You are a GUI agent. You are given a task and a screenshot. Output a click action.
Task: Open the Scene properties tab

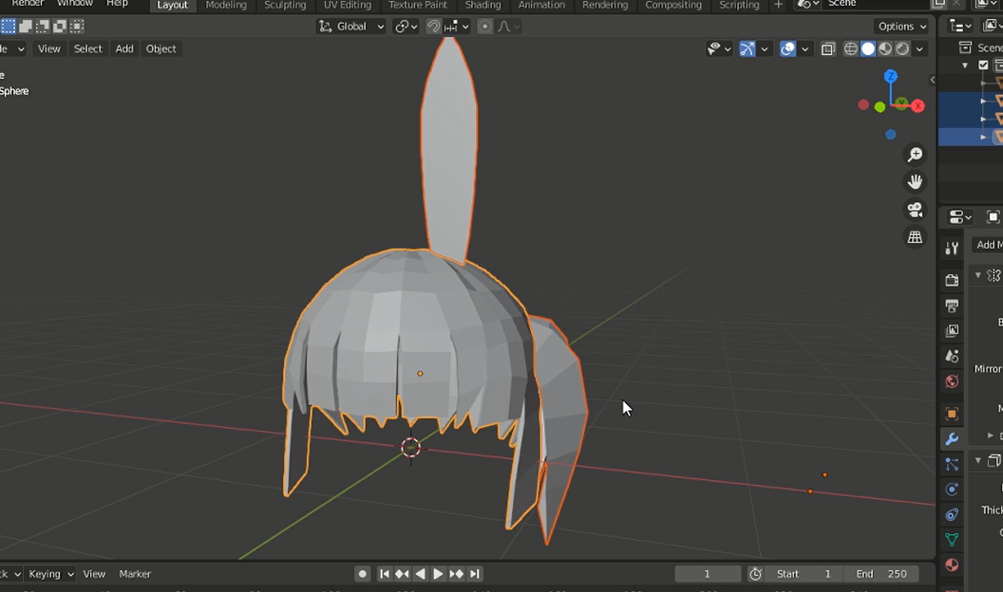coord(952,356)
